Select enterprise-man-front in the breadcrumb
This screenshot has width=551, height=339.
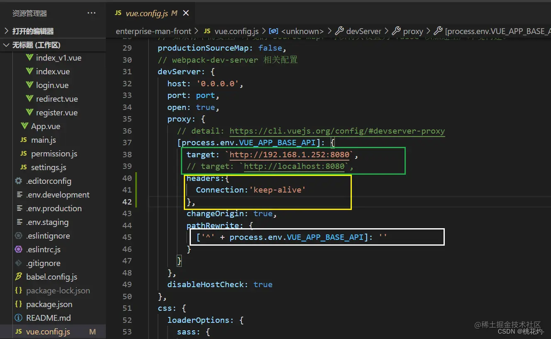pos(154,31)
